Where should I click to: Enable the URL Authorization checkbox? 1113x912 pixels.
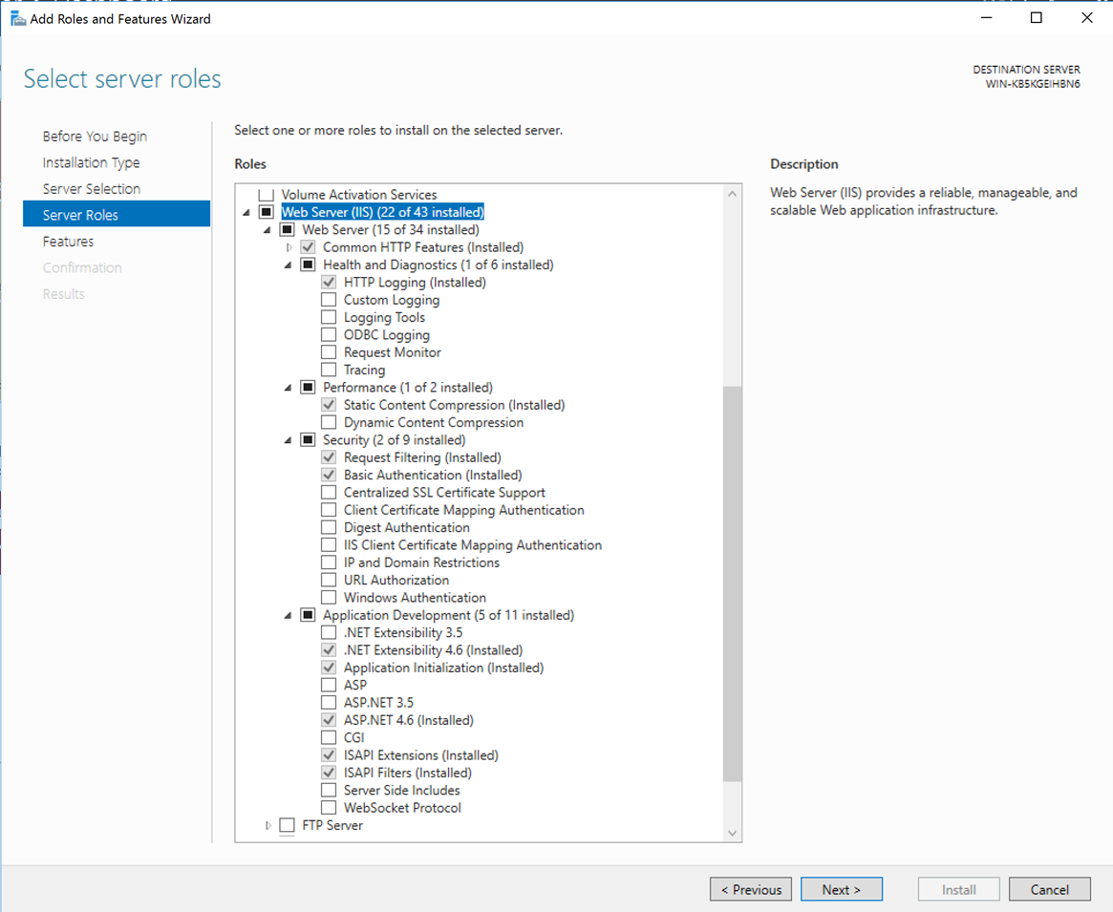(x=329, y=580)
